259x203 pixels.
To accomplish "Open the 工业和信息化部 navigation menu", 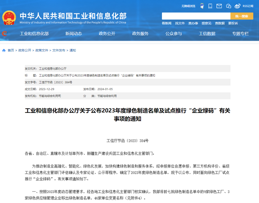I will (34, 34).
